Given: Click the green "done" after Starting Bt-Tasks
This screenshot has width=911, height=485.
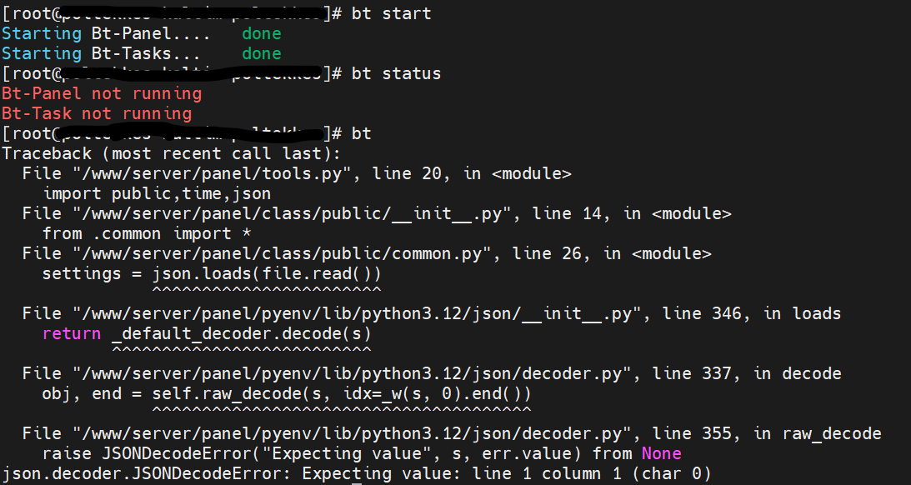Looking at the screenshot, I should click(261, 53).
